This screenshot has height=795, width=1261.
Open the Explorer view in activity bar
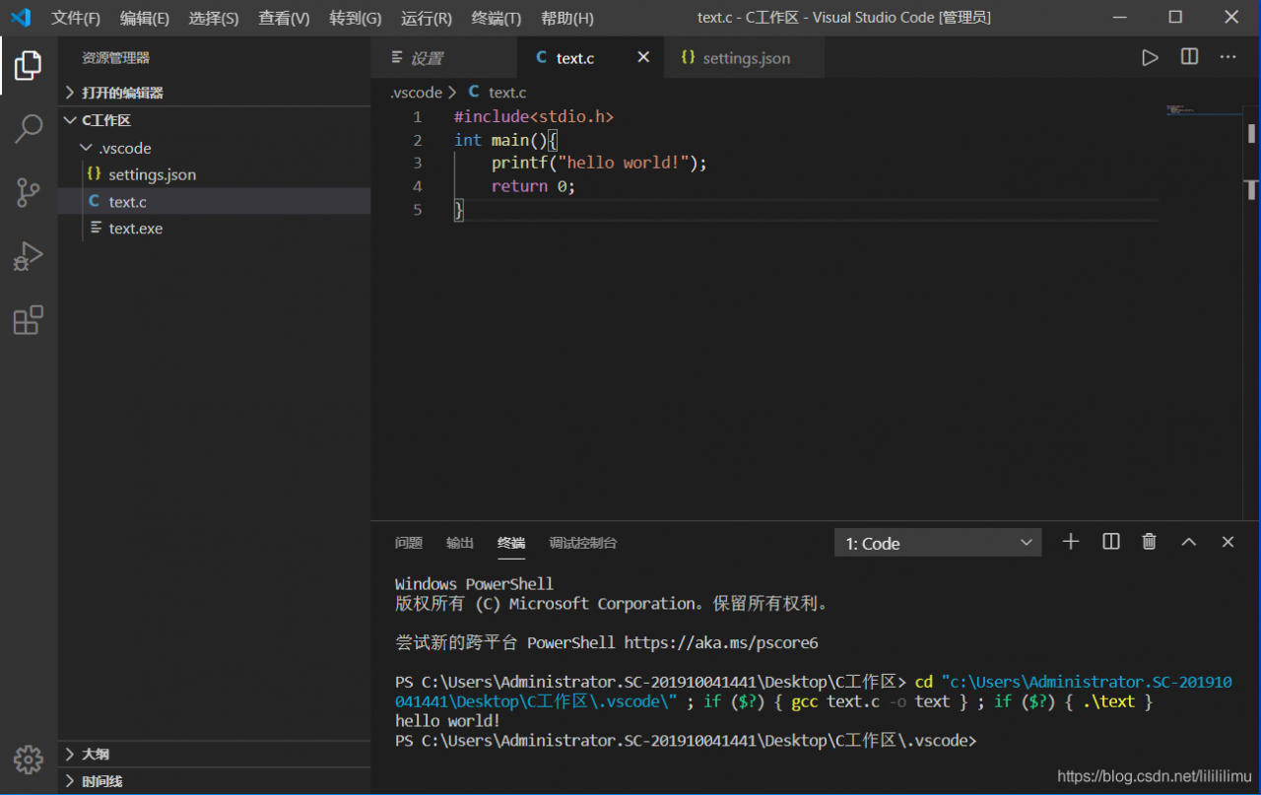click(28, 65)
